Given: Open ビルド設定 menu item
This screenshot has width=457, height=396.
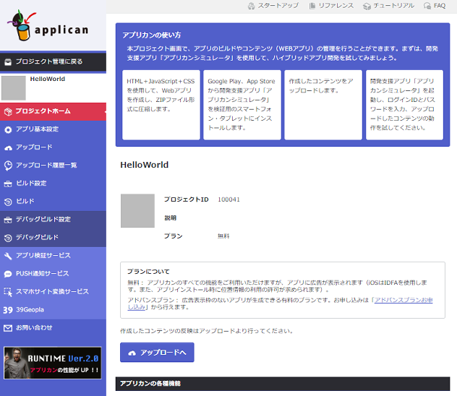Looking at the screenshot, I should (53, 184).
